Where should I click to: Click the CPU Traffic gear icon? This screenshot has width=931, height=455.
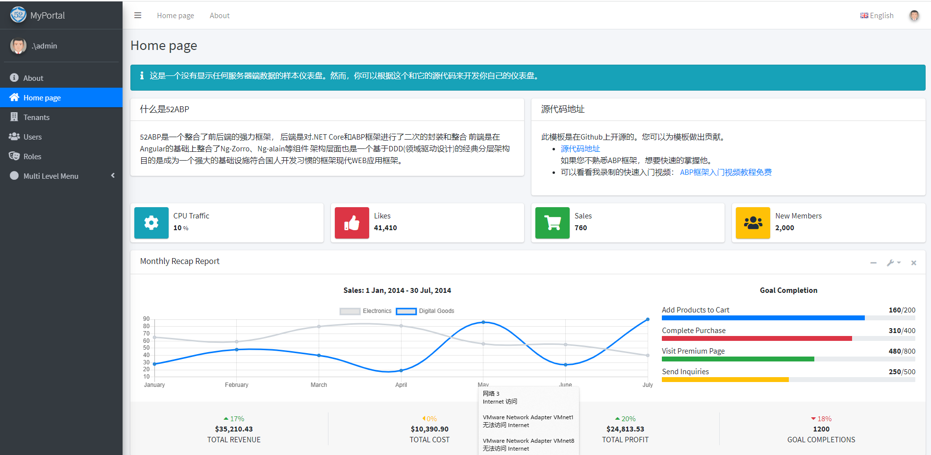click(151, 223)
